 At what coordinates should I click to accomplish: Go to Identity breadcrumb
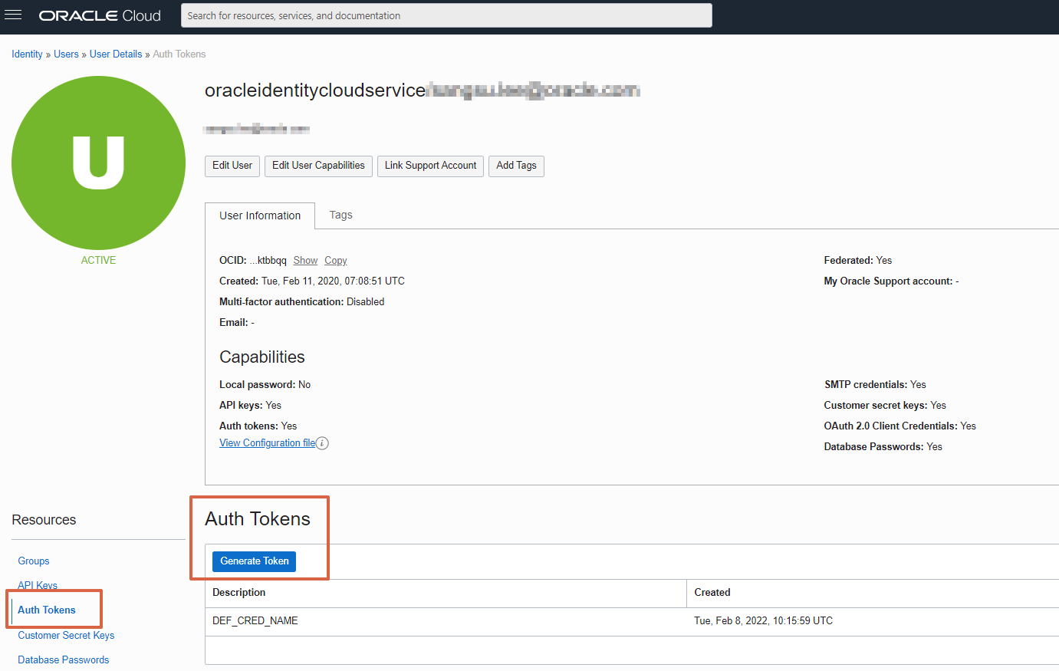click(x=27, y=54)
